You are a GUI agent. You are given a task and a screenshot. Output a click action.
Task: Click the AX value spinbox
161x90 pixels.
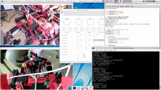(x=79, y=34)
